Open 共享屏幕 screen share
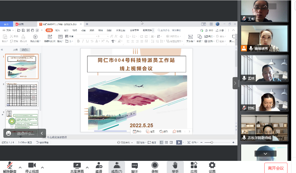The width and height of the screenshot is (296, 173). 77,167
